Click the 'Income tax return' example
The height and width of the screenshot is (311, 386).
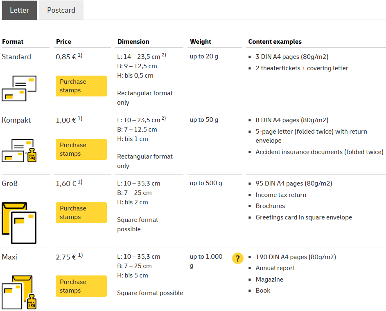tap(281, 195)
